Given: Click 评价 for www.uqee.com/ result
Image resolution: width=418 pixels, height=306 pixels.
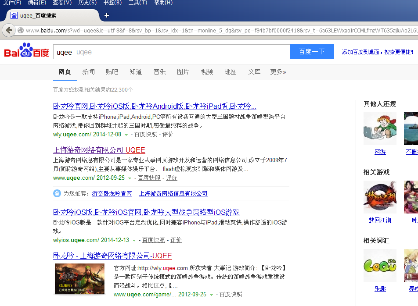Looking at the screenshot, I should [x=171, y=178].
